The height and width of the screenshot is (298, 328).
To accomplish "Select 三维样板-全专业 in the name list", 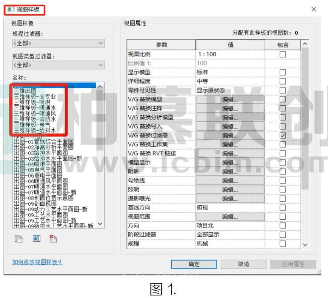I will 35,97.
